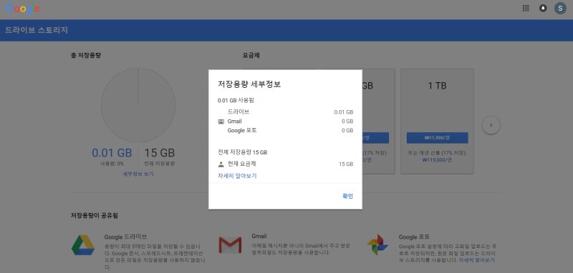Click the 저장용량이 공유됨 heading

pyautogui.click(x=95, y=216)
